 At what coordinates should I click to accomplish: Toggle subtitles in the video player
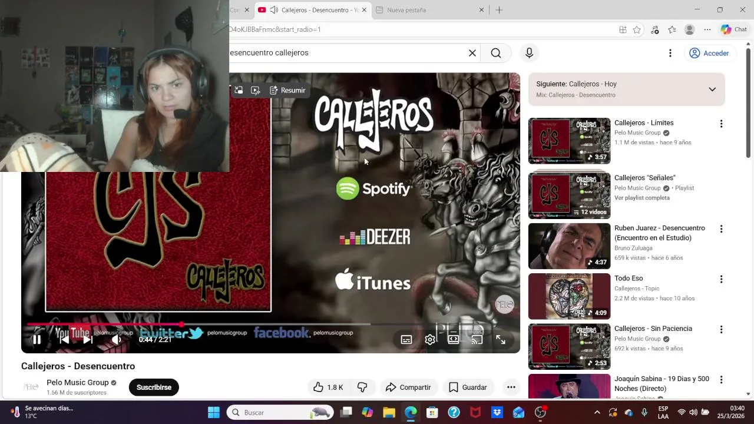click(x=406, y=339)
